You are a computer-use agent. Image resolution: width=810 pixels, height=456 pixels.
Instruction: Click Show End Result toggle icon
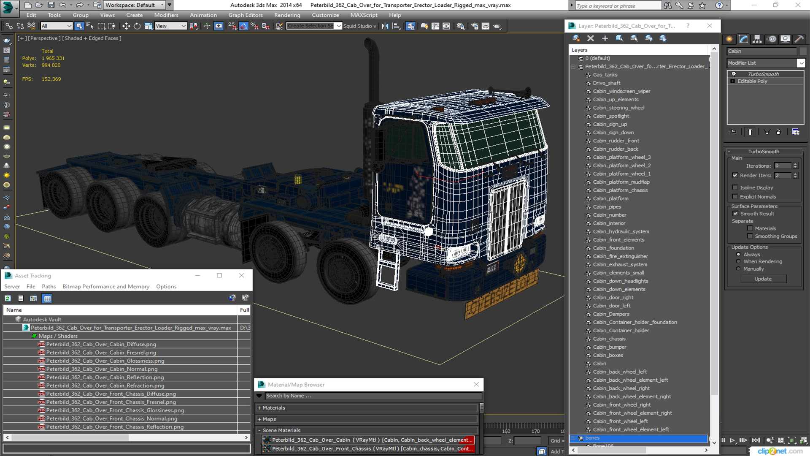click(x=750, y=132)
